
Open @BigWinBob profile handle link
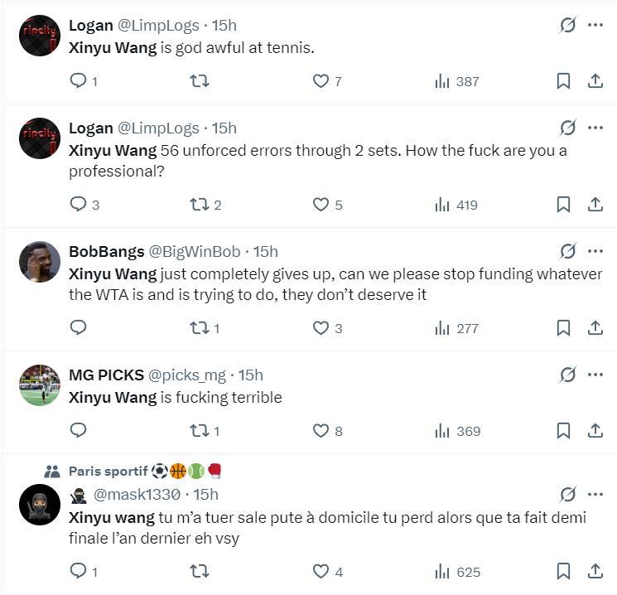point(194,251)
